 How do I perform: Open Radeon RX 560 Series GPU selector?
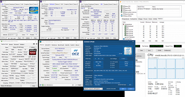click(11, 86)
